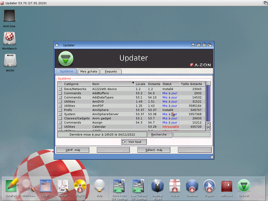The width and height of the screenshot is (268, 201).
Task: Click the Updater window depth gadget
Action: 210,45
